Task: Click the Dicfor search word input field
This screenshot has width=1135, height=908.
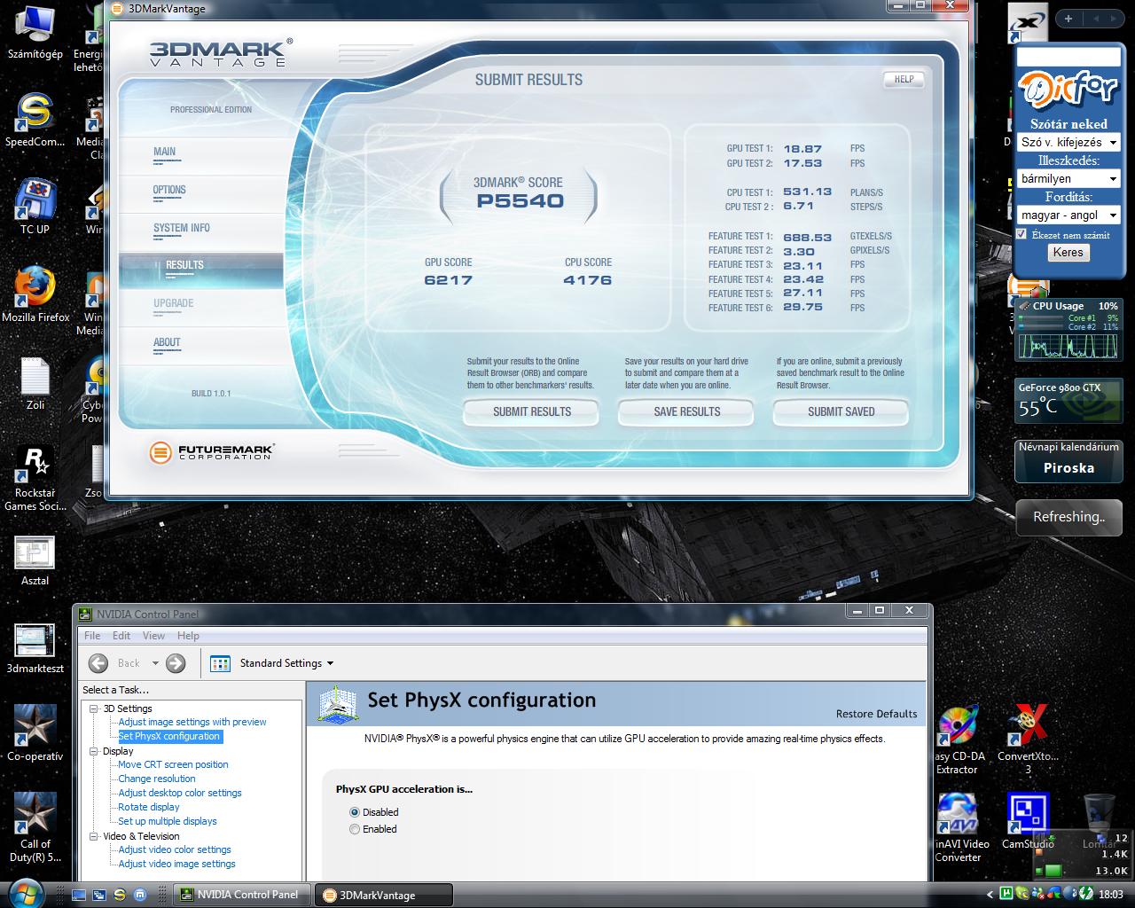Action: 1068,57
